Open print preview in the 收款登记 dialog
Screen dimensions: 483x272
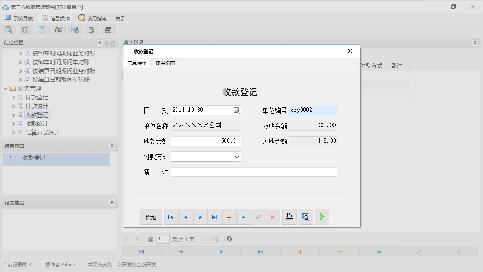pos(306,217)
